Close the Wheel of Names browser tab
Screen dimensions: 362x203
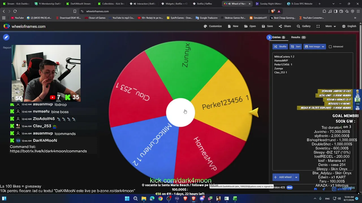[x=249, y=4]
